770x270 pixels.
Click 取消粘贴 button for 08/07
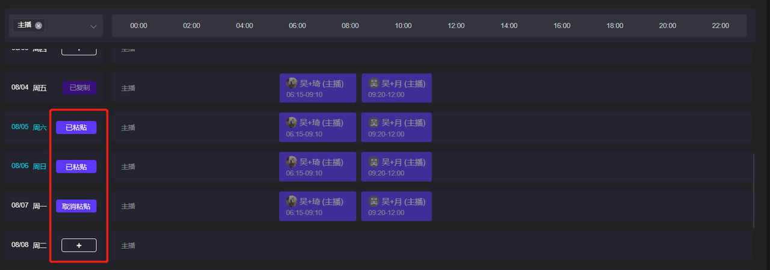pos(76,206)
